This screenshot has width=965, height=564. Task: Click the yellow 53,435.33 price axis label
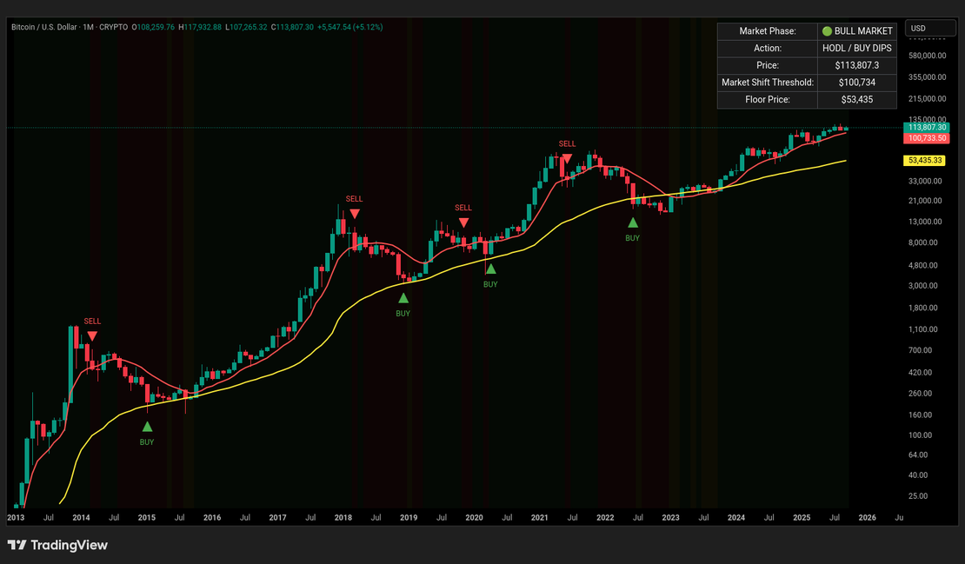tap(926, 161)
